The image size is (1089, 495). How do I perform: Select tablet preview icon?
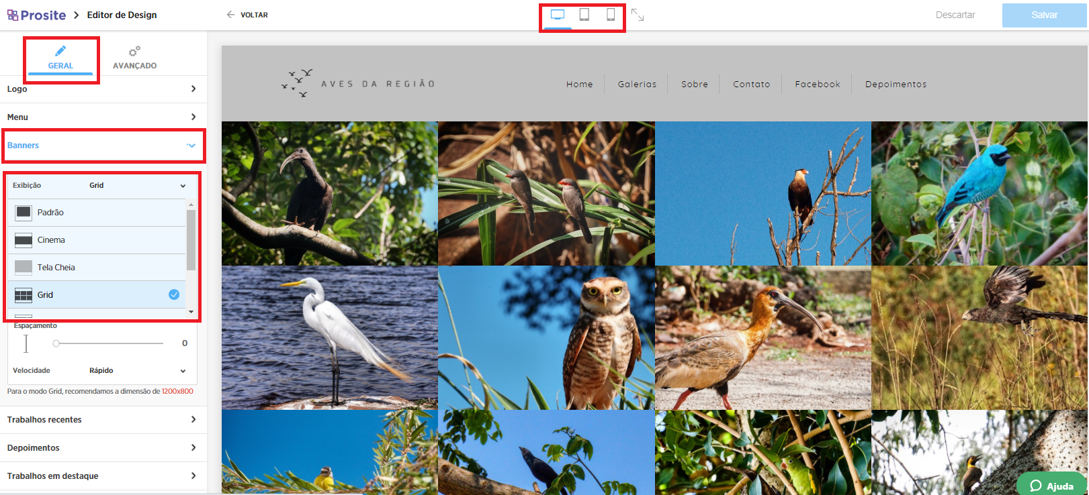(x=584, y=15)
